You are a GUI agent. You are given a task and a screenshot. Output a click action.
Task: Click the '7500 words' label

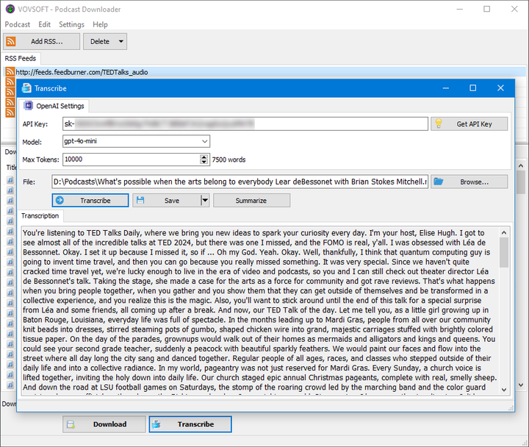pyautogui.click(x=228, y=160)
